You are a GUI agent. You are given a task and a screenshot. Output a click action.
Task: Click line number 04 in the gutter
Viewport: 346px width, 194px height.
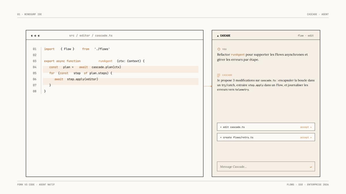click(35, 67)
